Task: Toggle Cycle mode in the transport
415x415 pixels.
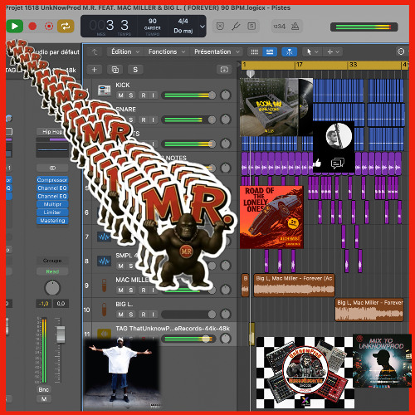Action: coord(66,27)
